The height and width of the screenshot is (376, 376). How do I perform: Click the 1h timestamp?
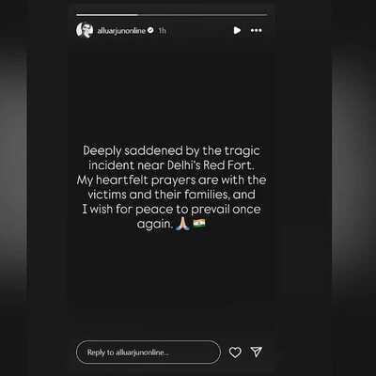(x=162, y=31)
